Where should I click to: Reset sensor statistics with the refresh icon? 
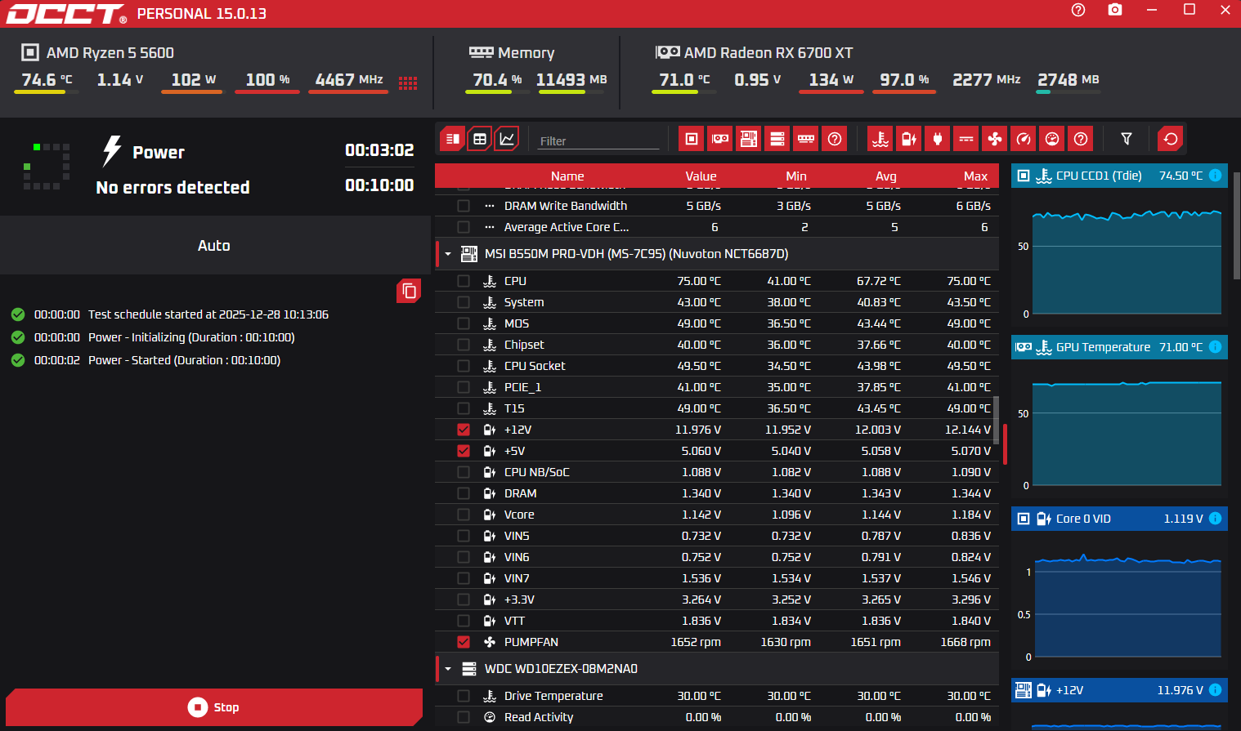pyautogui.click(x=1171, y=139)
